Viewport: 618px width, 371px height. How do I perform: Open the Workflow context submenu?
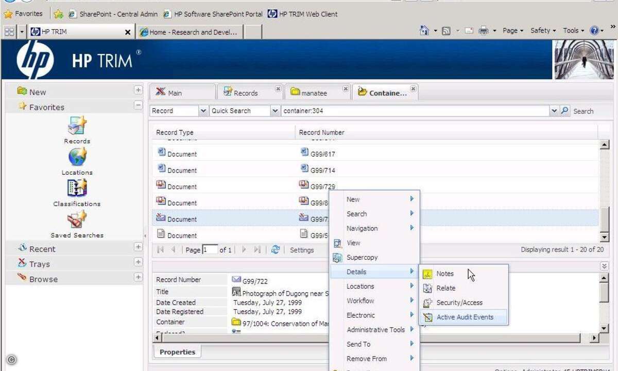pyautogui.click(x=375, y=301)
